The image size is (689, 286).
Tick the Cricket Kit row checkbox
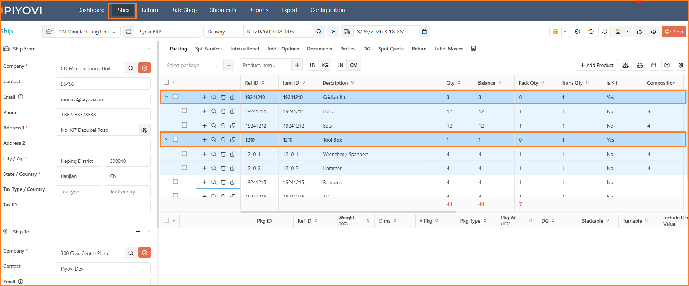[175, 97]
